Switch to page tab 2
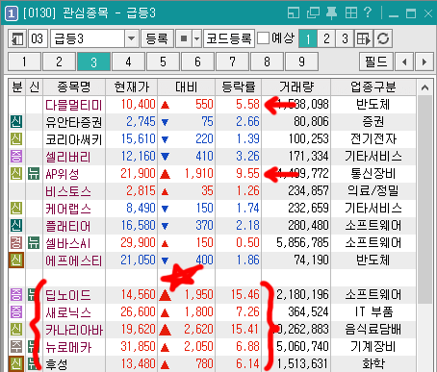Viewport: 437px width, 372px height. tap(59, 62)
